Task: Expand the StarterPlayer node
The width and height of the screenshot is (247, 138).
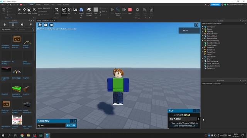Action: tap(203, 52)
